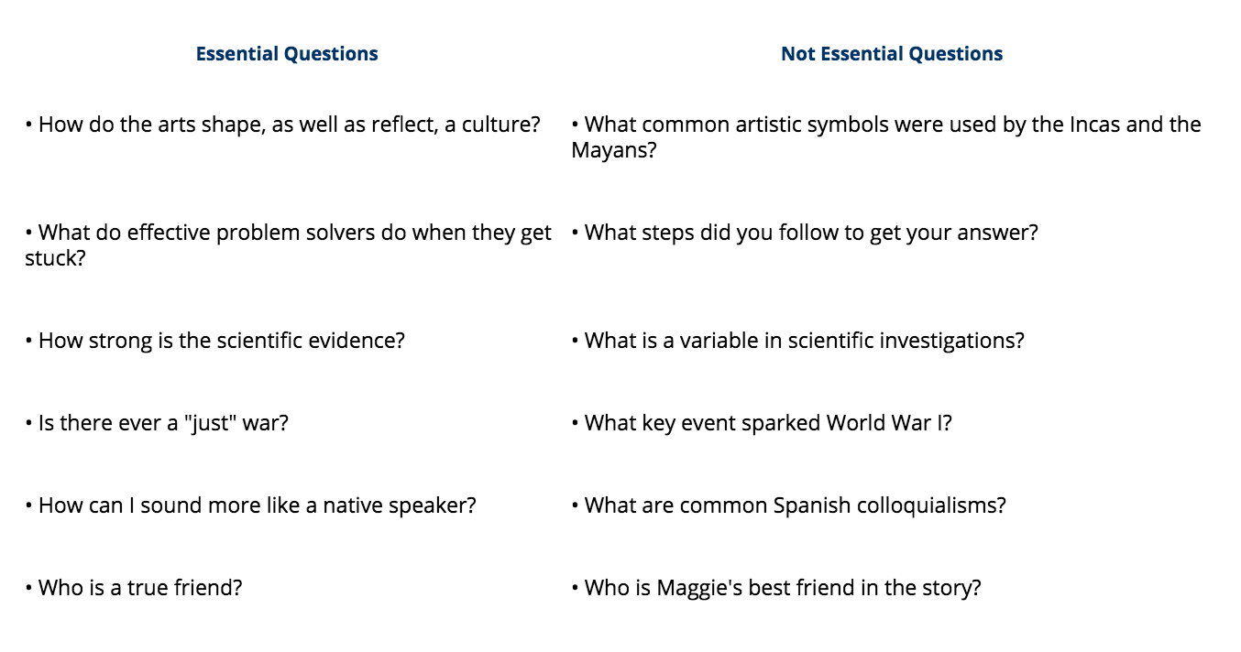Click the common Spanish colloquialisms question

(789, 505)
